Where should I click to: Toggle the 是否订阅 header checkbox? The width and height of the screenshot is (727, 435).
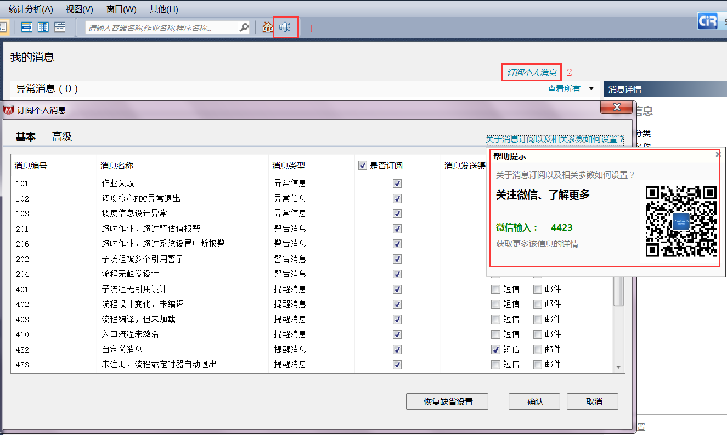tap(363, 166)
